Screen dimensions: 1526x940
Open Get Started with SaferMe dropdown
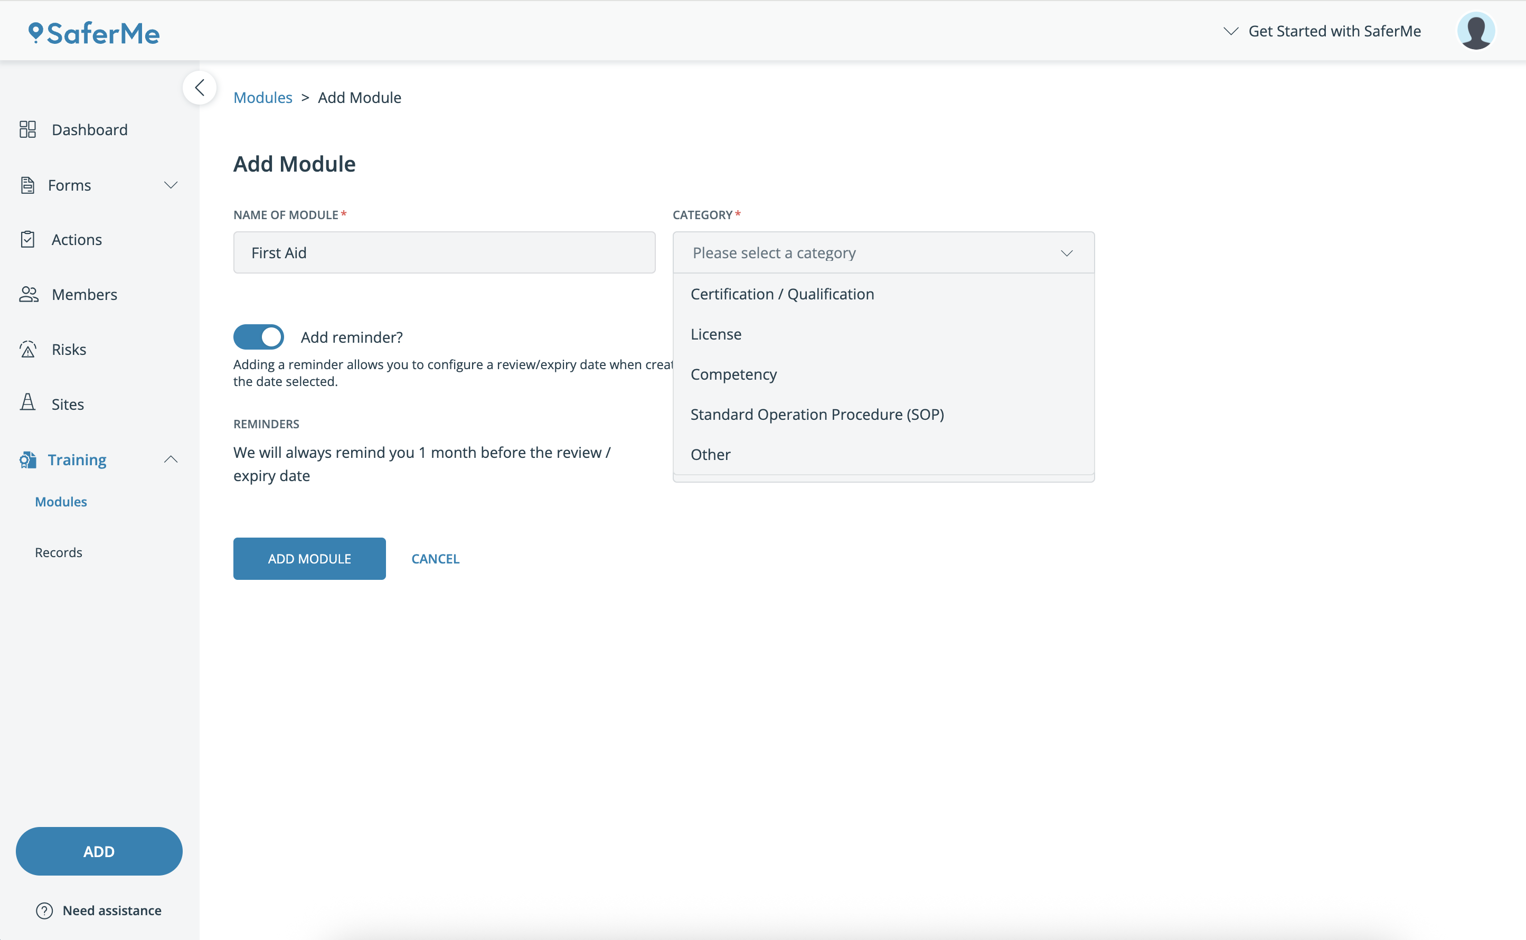click(1322, 31)
